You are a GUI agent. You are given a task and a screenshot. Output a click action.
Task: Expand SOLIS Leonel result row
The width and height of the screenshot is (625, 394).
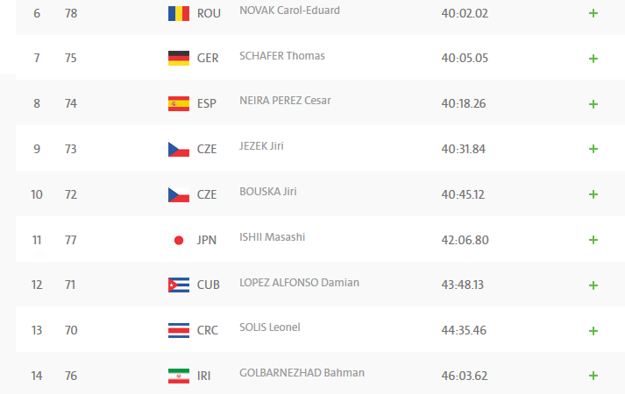tap(593, 331)
